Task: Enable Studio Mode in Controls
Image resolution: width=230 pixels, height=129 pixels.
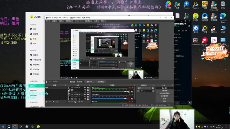Action: coord(164,96)
